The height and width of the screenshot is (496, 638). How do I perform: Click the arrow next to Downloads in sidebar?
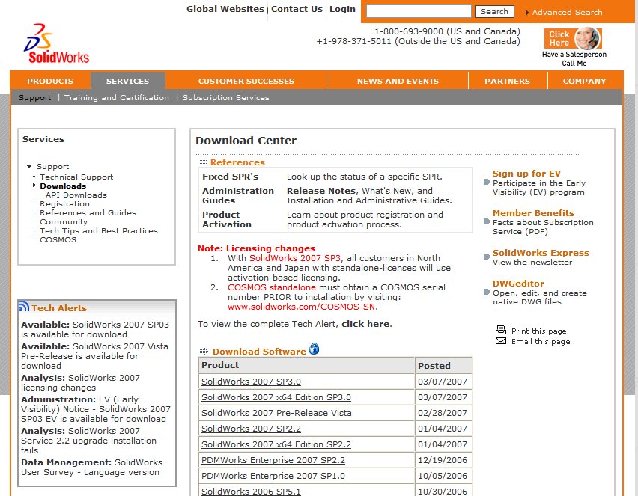pos(34,185)
